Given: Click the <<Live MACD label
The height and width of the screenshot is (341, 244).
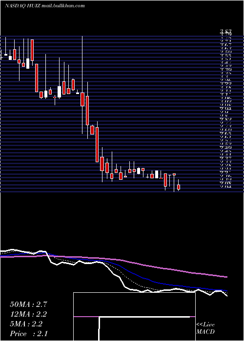Looking at the screenshot, I should click(205, 328).
